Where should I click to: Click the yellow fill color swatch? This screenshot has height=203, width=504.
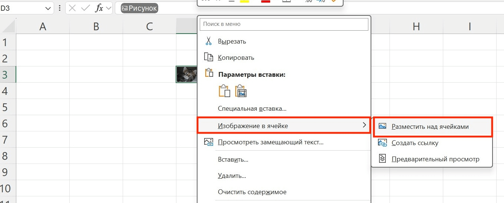click(x=244, y=1)
